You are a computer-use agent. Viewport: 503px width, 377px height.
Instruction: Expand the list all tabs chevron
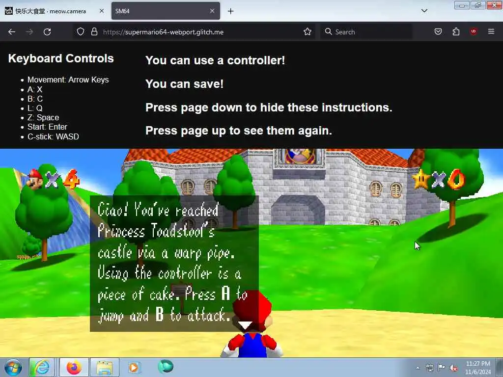(424, 11)
